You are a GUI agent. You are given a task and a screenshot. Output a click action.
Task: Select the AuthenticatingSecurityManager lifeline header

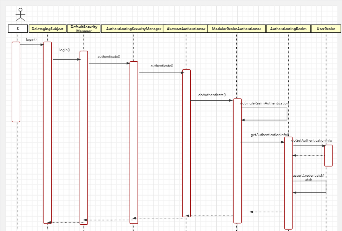[x=133, y=29]
